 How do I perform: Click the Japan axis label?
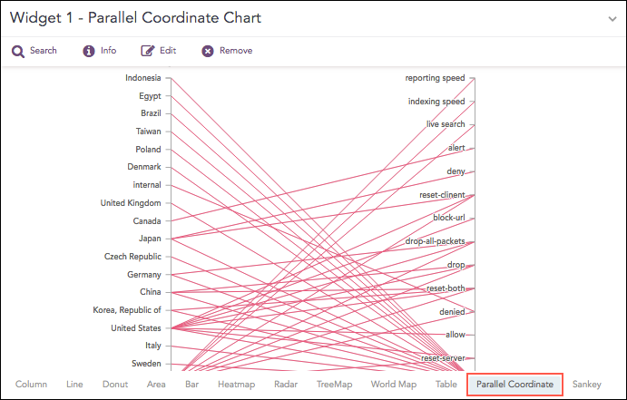tap(150, 239)
